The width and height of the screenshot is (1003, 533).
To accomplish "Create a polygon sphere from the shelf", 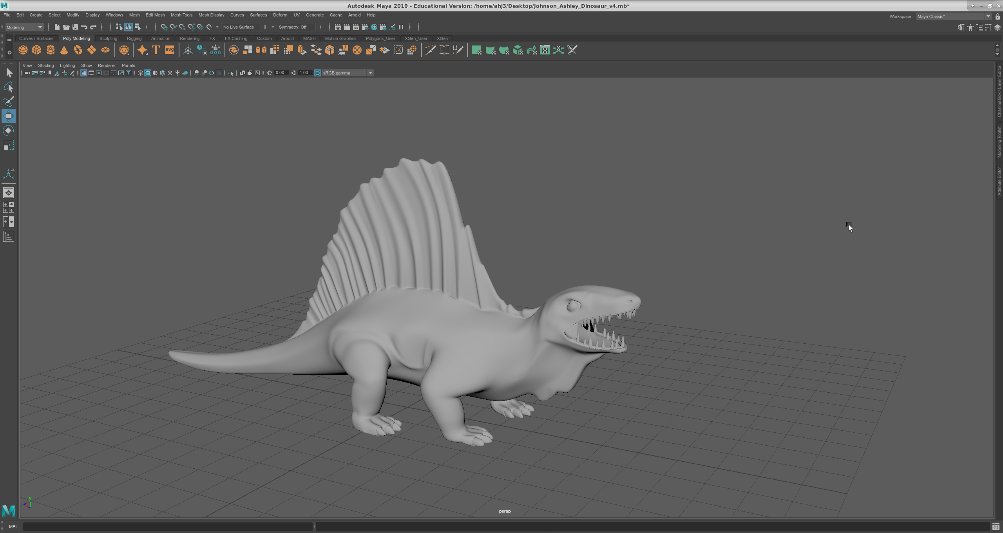I will 23,50.
